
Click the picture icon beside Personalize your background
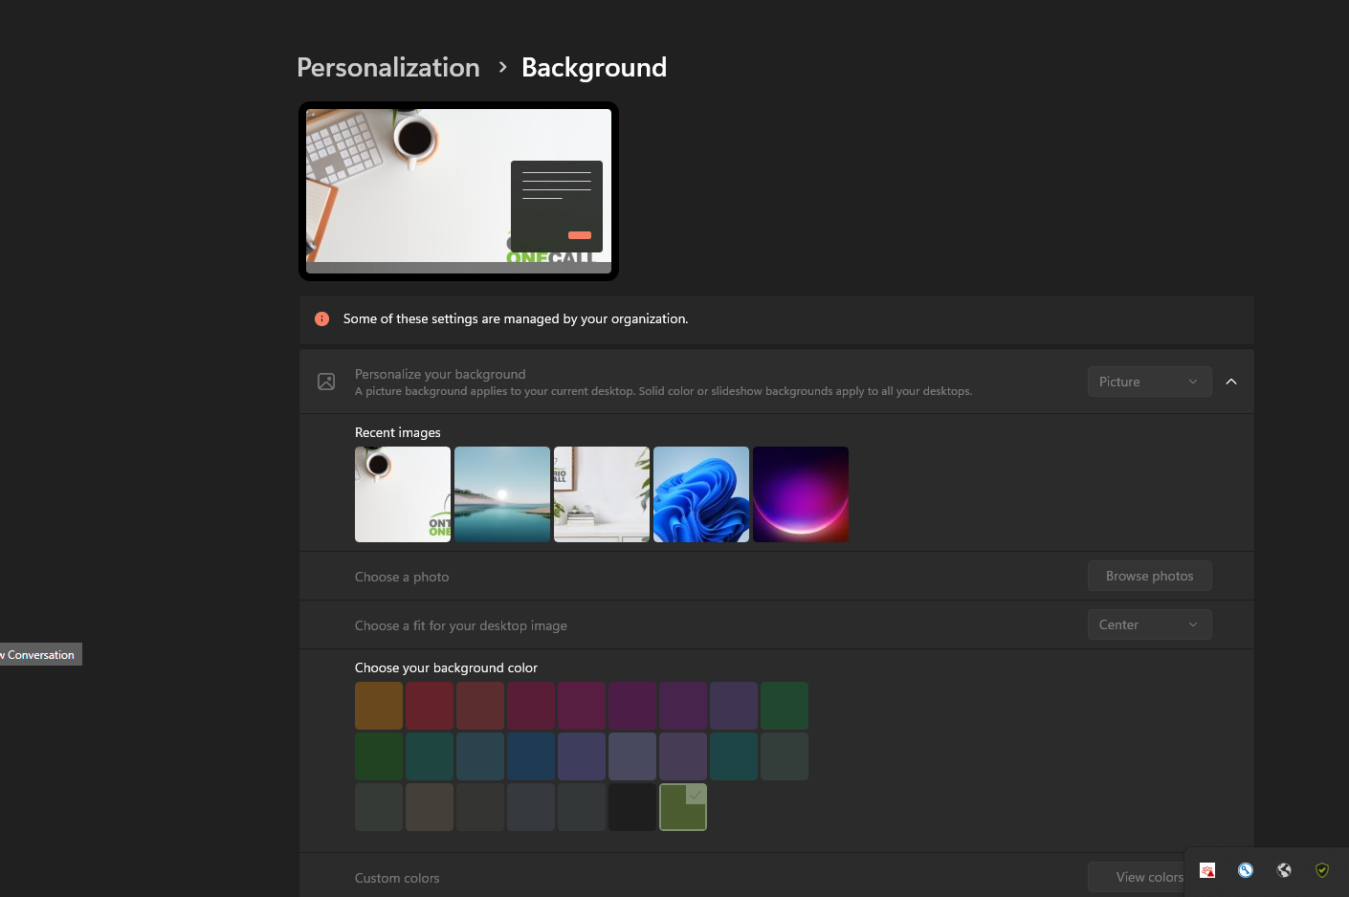pos(325,381)
